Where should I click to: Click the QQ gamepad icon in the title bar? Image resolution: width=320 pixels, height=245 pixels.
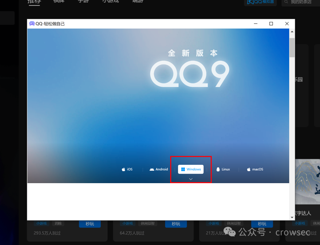click(32, 24)
